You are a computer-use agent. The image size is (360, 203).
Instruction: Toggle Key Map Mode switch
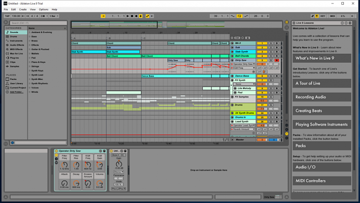(x=323, y=16)
